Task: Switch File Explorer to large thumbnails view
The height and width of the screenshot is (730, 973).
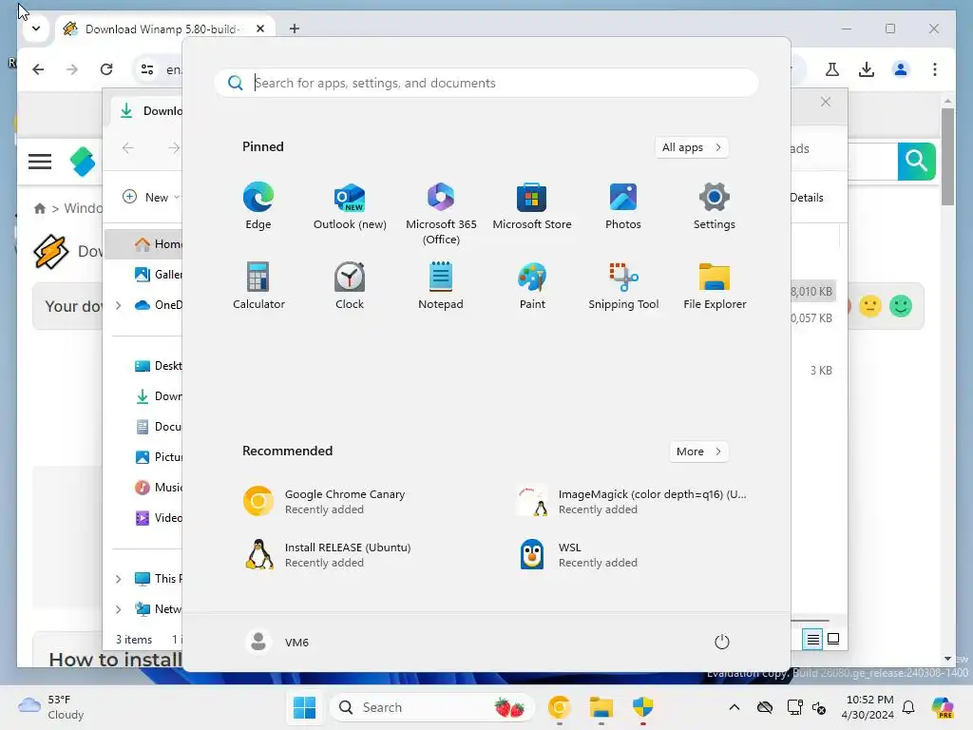Action: coord(833,639)
